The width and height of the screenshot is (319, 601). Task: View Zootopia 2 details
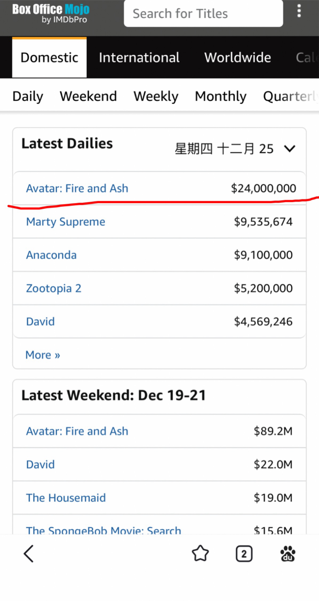(x=54, y=288)
